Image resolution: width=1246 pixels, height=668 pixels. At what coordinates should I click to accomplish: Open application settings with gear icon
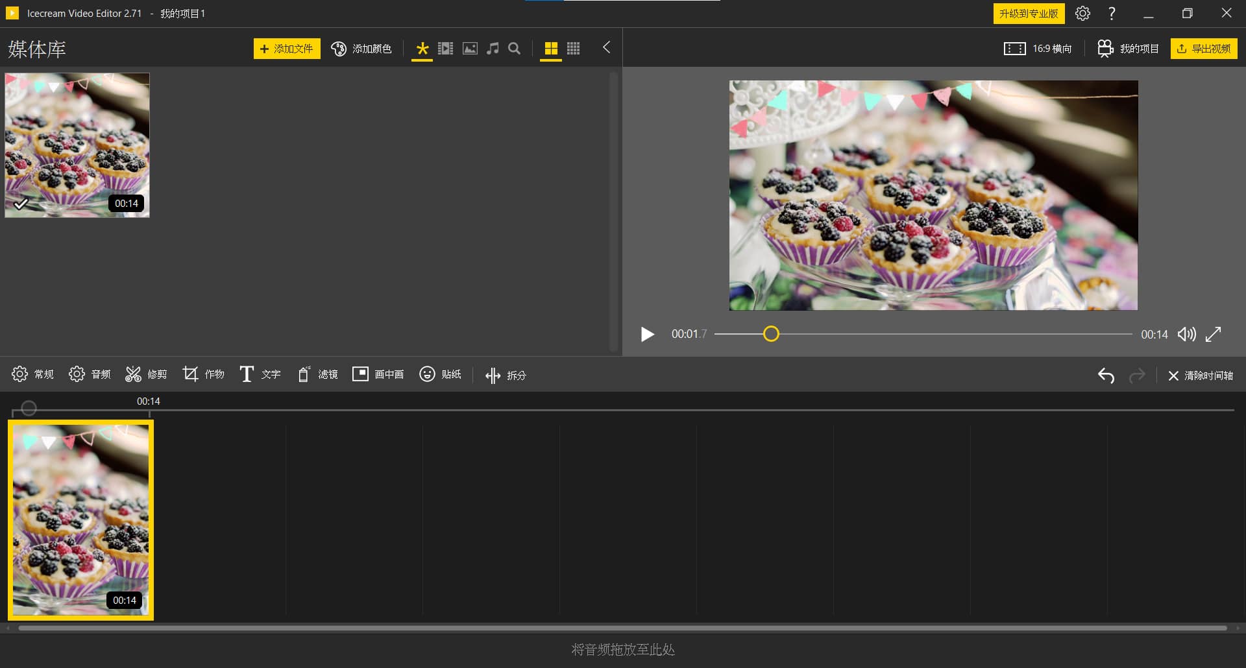(x=1082, y=13)
